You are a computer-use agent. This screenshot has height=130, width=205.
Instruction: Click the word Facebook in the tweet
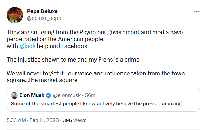click(74, 46)
